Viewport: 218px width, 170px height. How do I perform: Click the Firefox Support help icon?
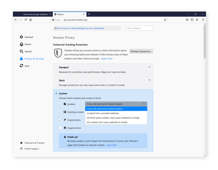click(x=21, y=149)
